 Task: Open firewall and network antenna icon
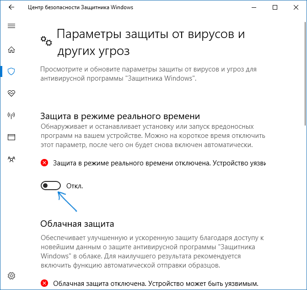tap(11, 115)
